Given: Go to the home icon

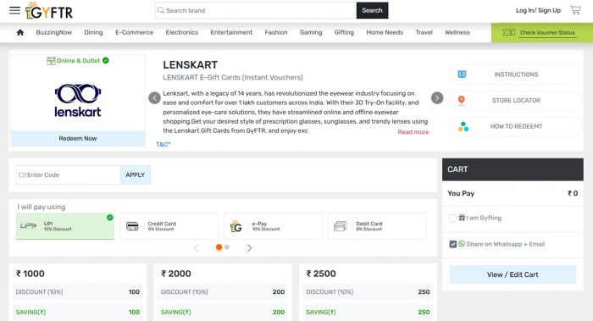Looking at the screenshot, I should tap(20, 32).
